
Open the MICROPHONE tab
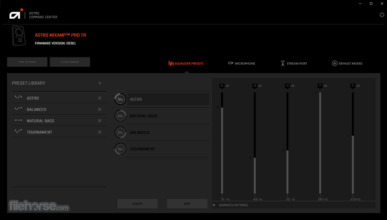[241, 63]
